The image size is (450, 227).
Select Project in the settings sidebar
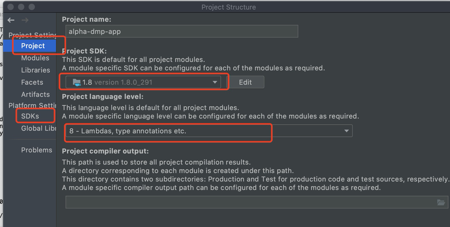(33, 46)
